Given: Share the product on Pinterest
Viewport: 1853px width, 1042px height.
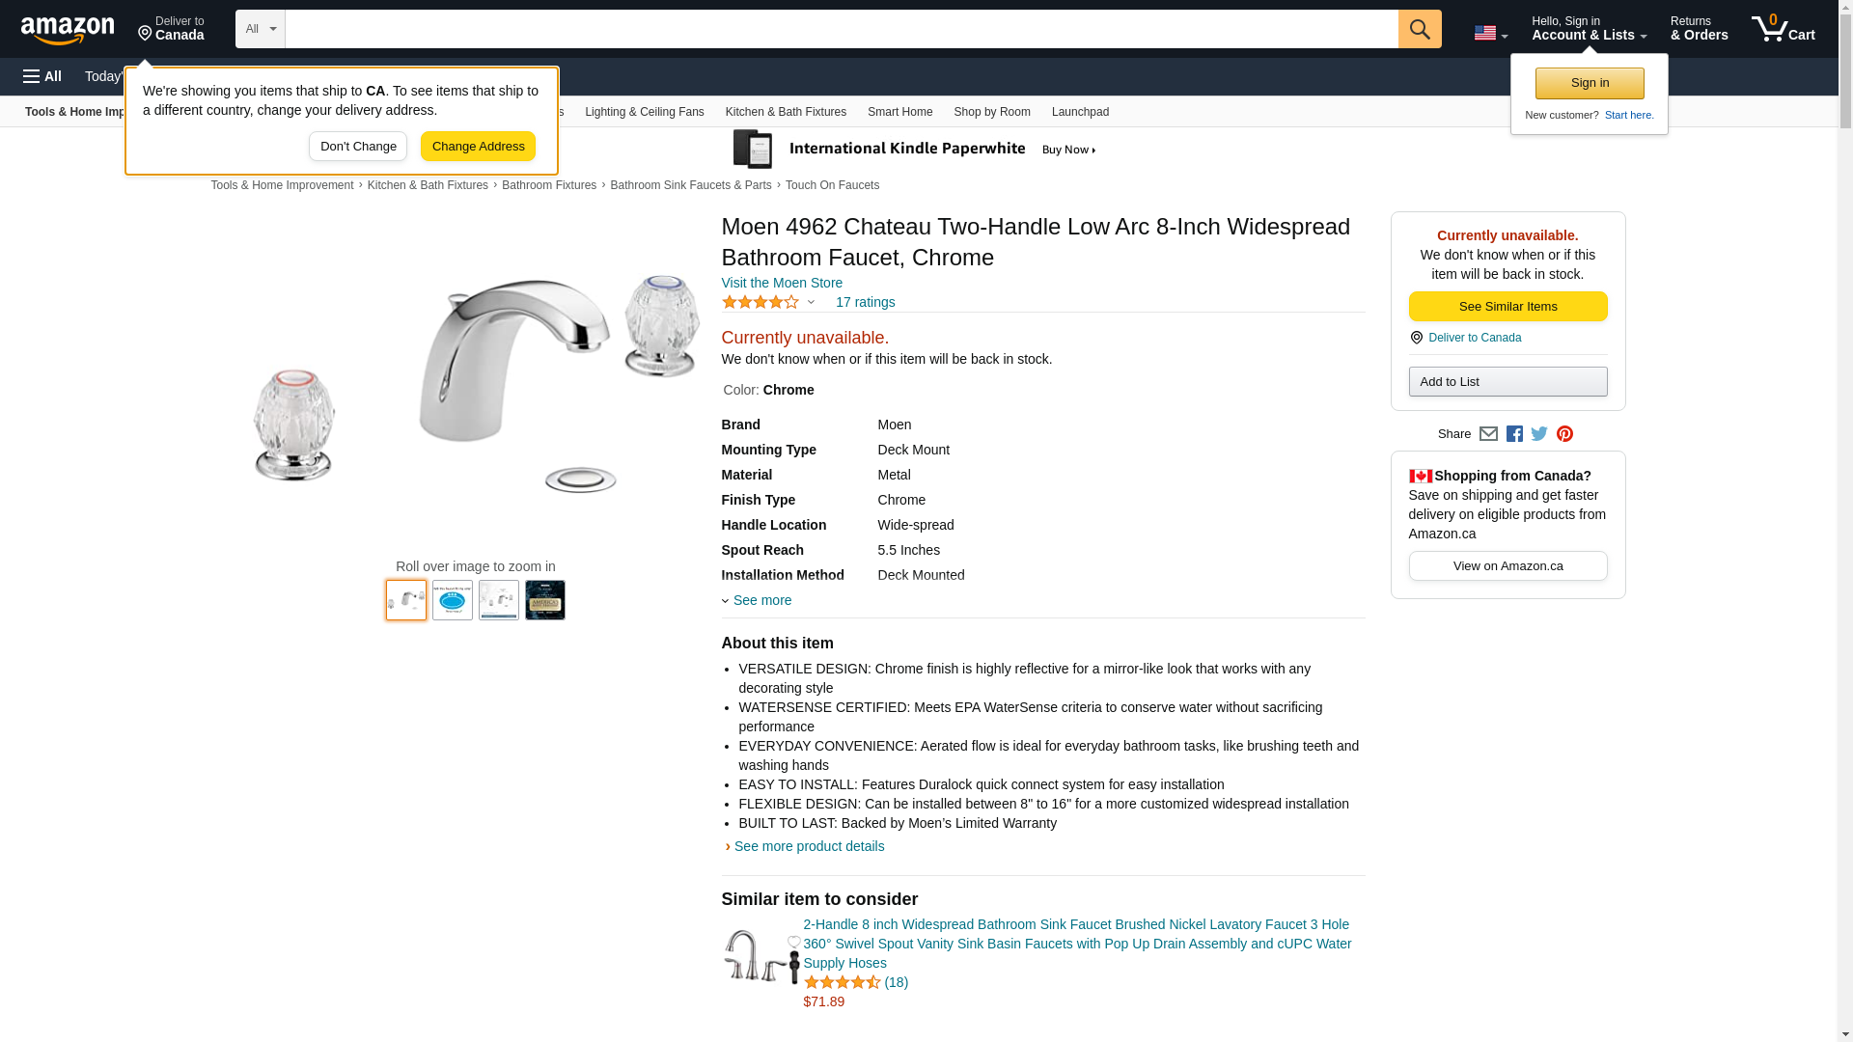Looking at the screenshot, I should coord(1564,434).
